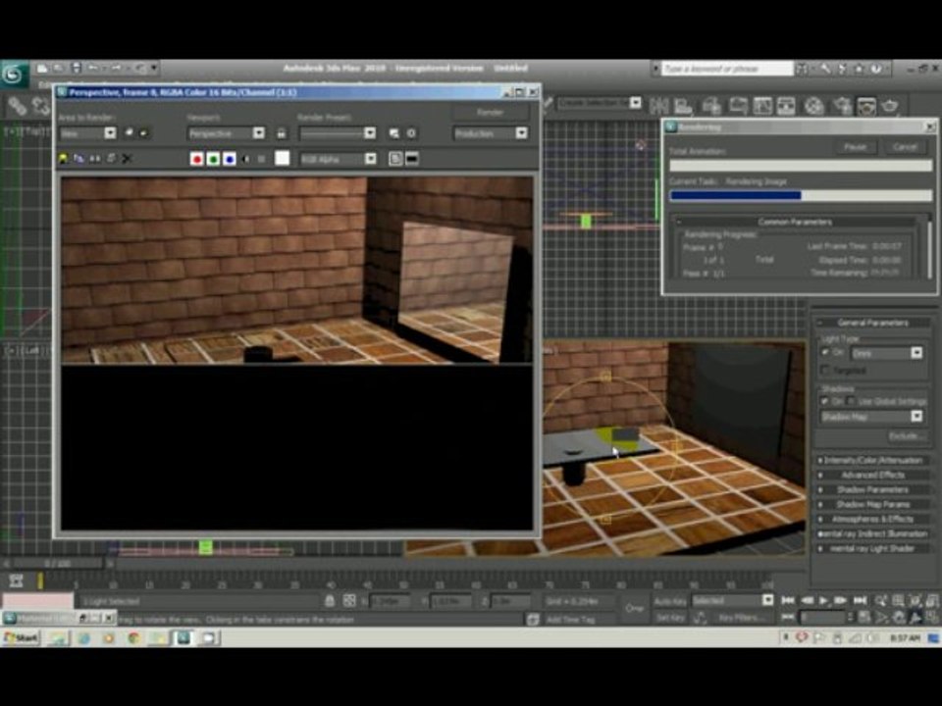Image resolution: width=942 pixels, height=706 pixels.
Task: Toggle the Shadows On checkbox
Action: point(825,401)
